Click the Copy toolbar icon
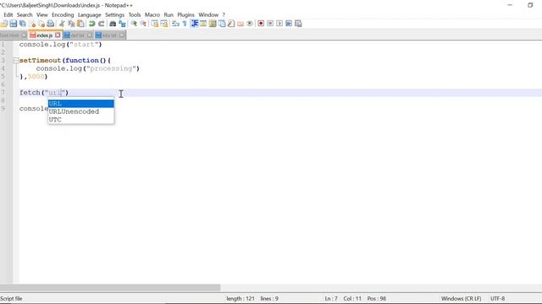The height and width of the screenshot is (304, 542). 71,24
